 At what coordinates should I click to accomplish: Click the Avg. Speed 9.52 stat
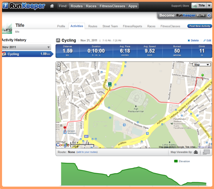pos(150,51)
